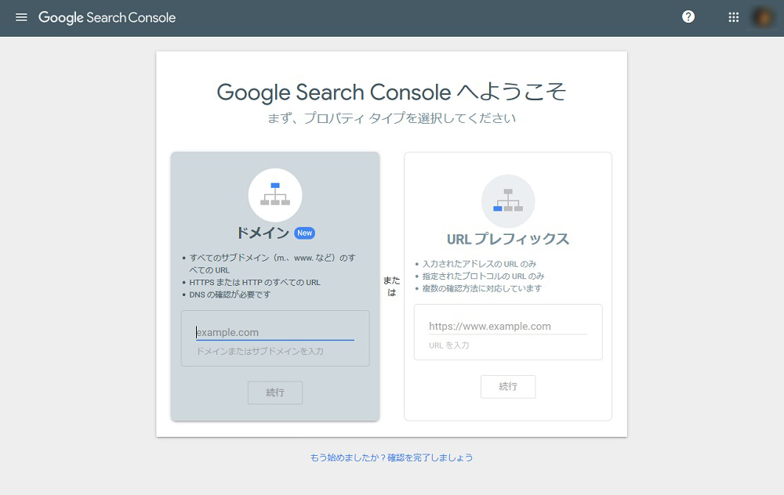Focus the example.com domain input field

point(275,332)
